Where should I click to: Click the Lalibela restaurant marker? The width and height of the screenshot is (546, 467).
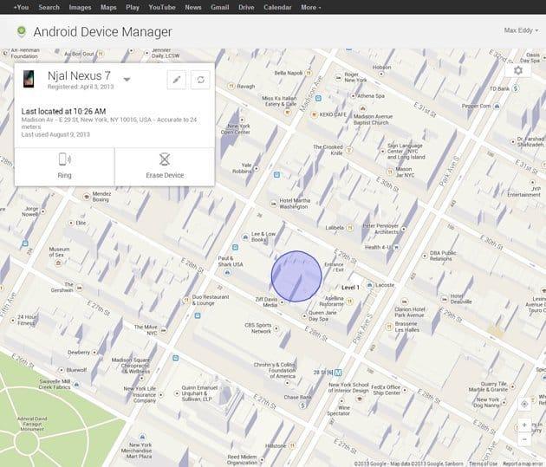(x=350, y=228)
